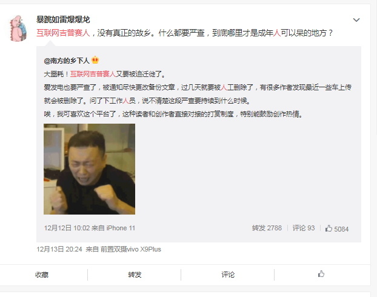Like the post with the bottom thumbs-up icon
The width and height of the screenshot is (377, 297).
tap(321, 274)
